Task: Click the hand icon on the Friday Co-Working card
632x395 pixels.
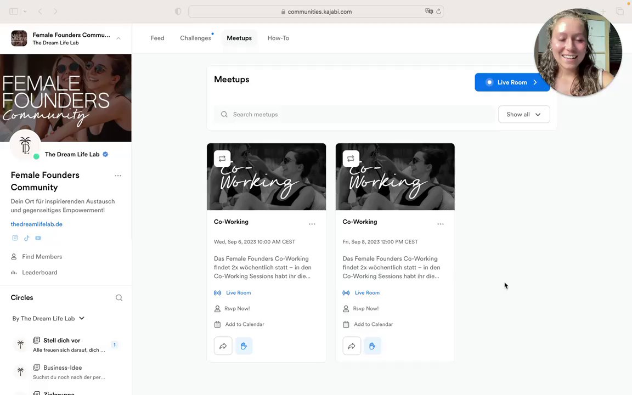Action: pyautogui.click(x=372, y=346)
